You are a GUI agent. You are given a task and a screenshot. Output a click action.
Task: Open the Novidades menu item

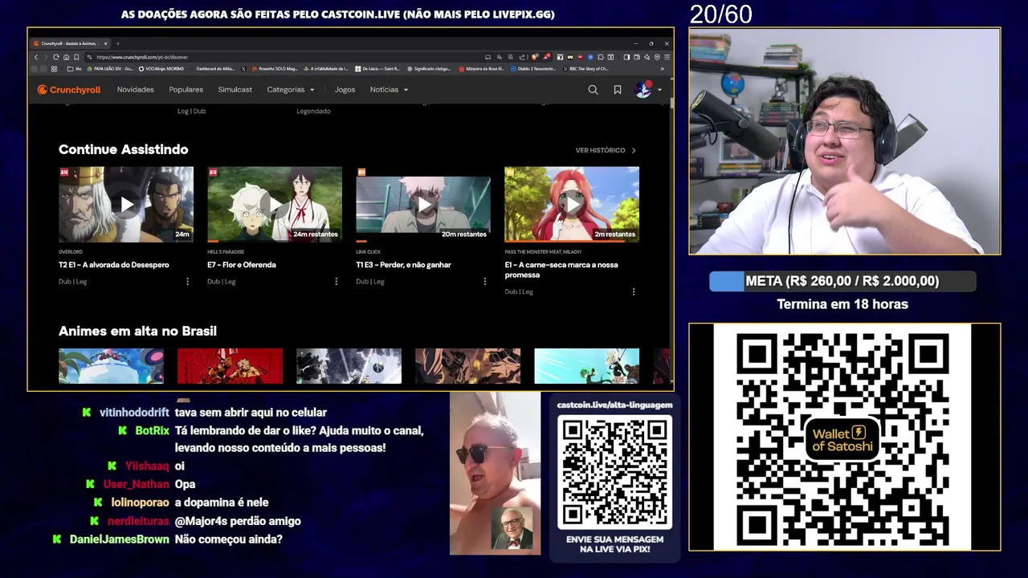point(135,90)
